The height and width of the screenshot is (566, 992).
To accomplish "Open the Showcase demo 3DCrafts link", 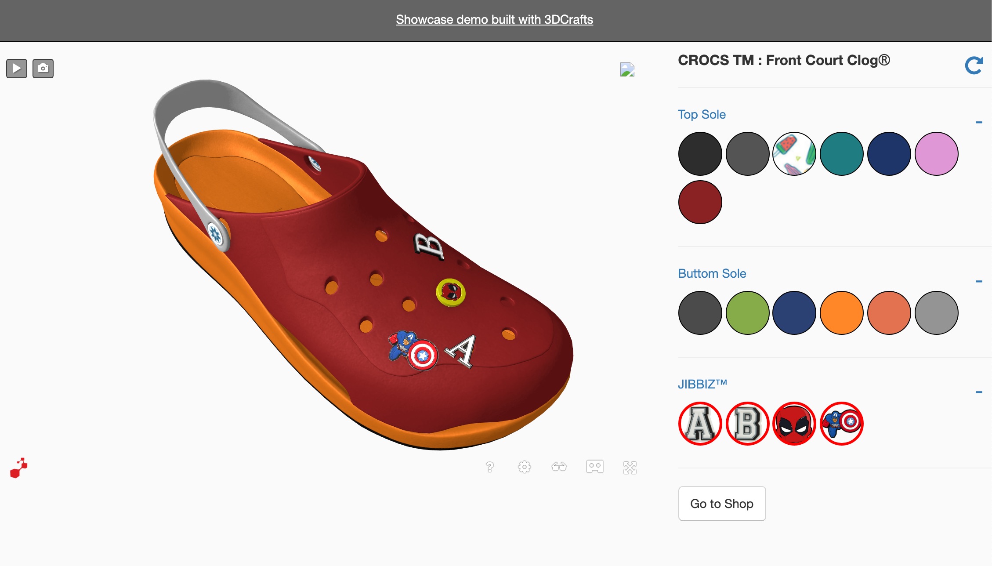I will (x=494, y=20).
